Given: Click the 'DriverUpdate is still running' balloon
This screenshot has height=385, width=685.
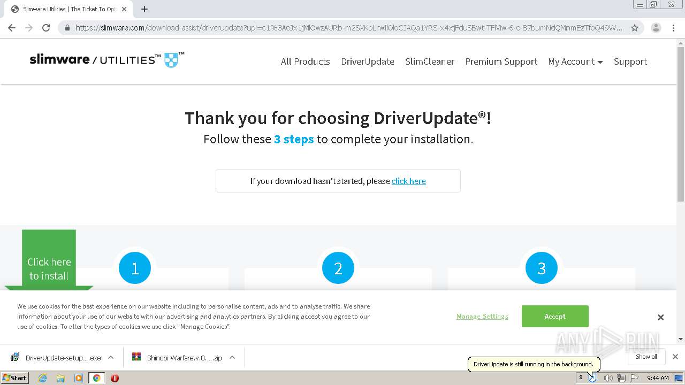Looking at the screenshot, I should coord(534,364).
